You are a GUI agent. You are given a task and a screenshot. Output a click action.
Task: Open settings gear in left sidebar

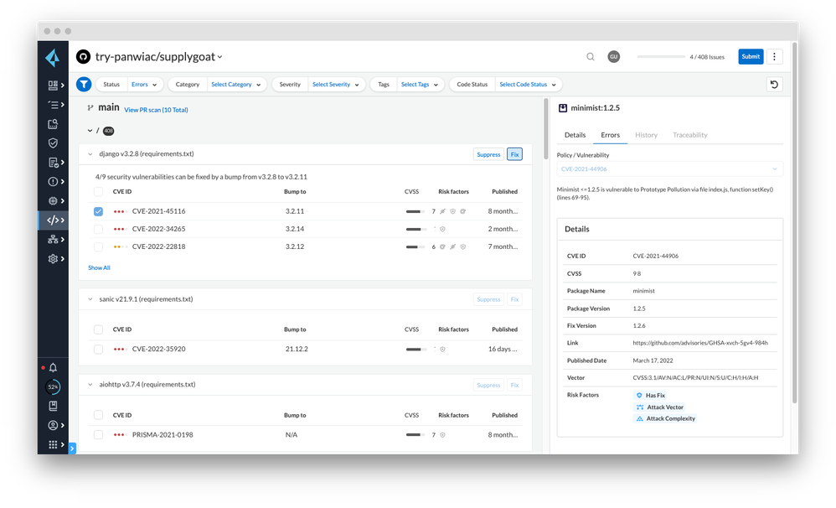(x=54, y=259)
